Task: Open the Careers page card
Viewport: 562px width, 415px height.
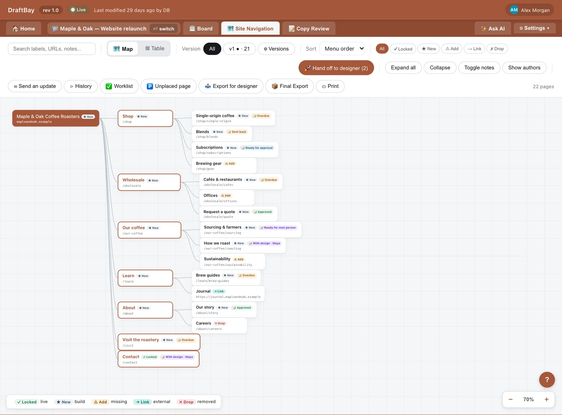Action: 220,326
